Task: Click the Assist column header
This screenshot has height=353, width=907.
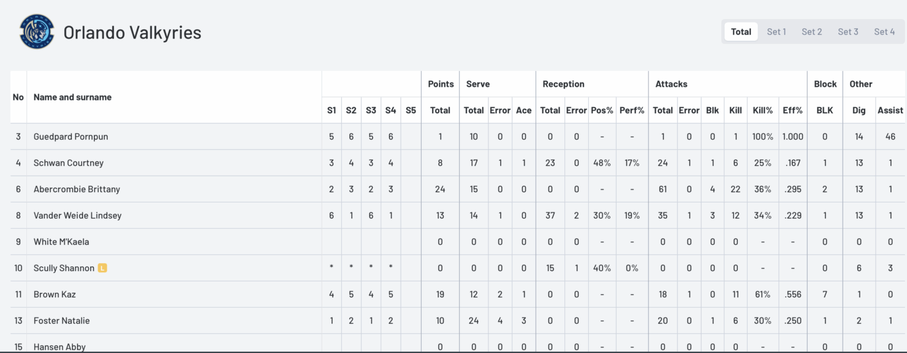Action: 890,110
